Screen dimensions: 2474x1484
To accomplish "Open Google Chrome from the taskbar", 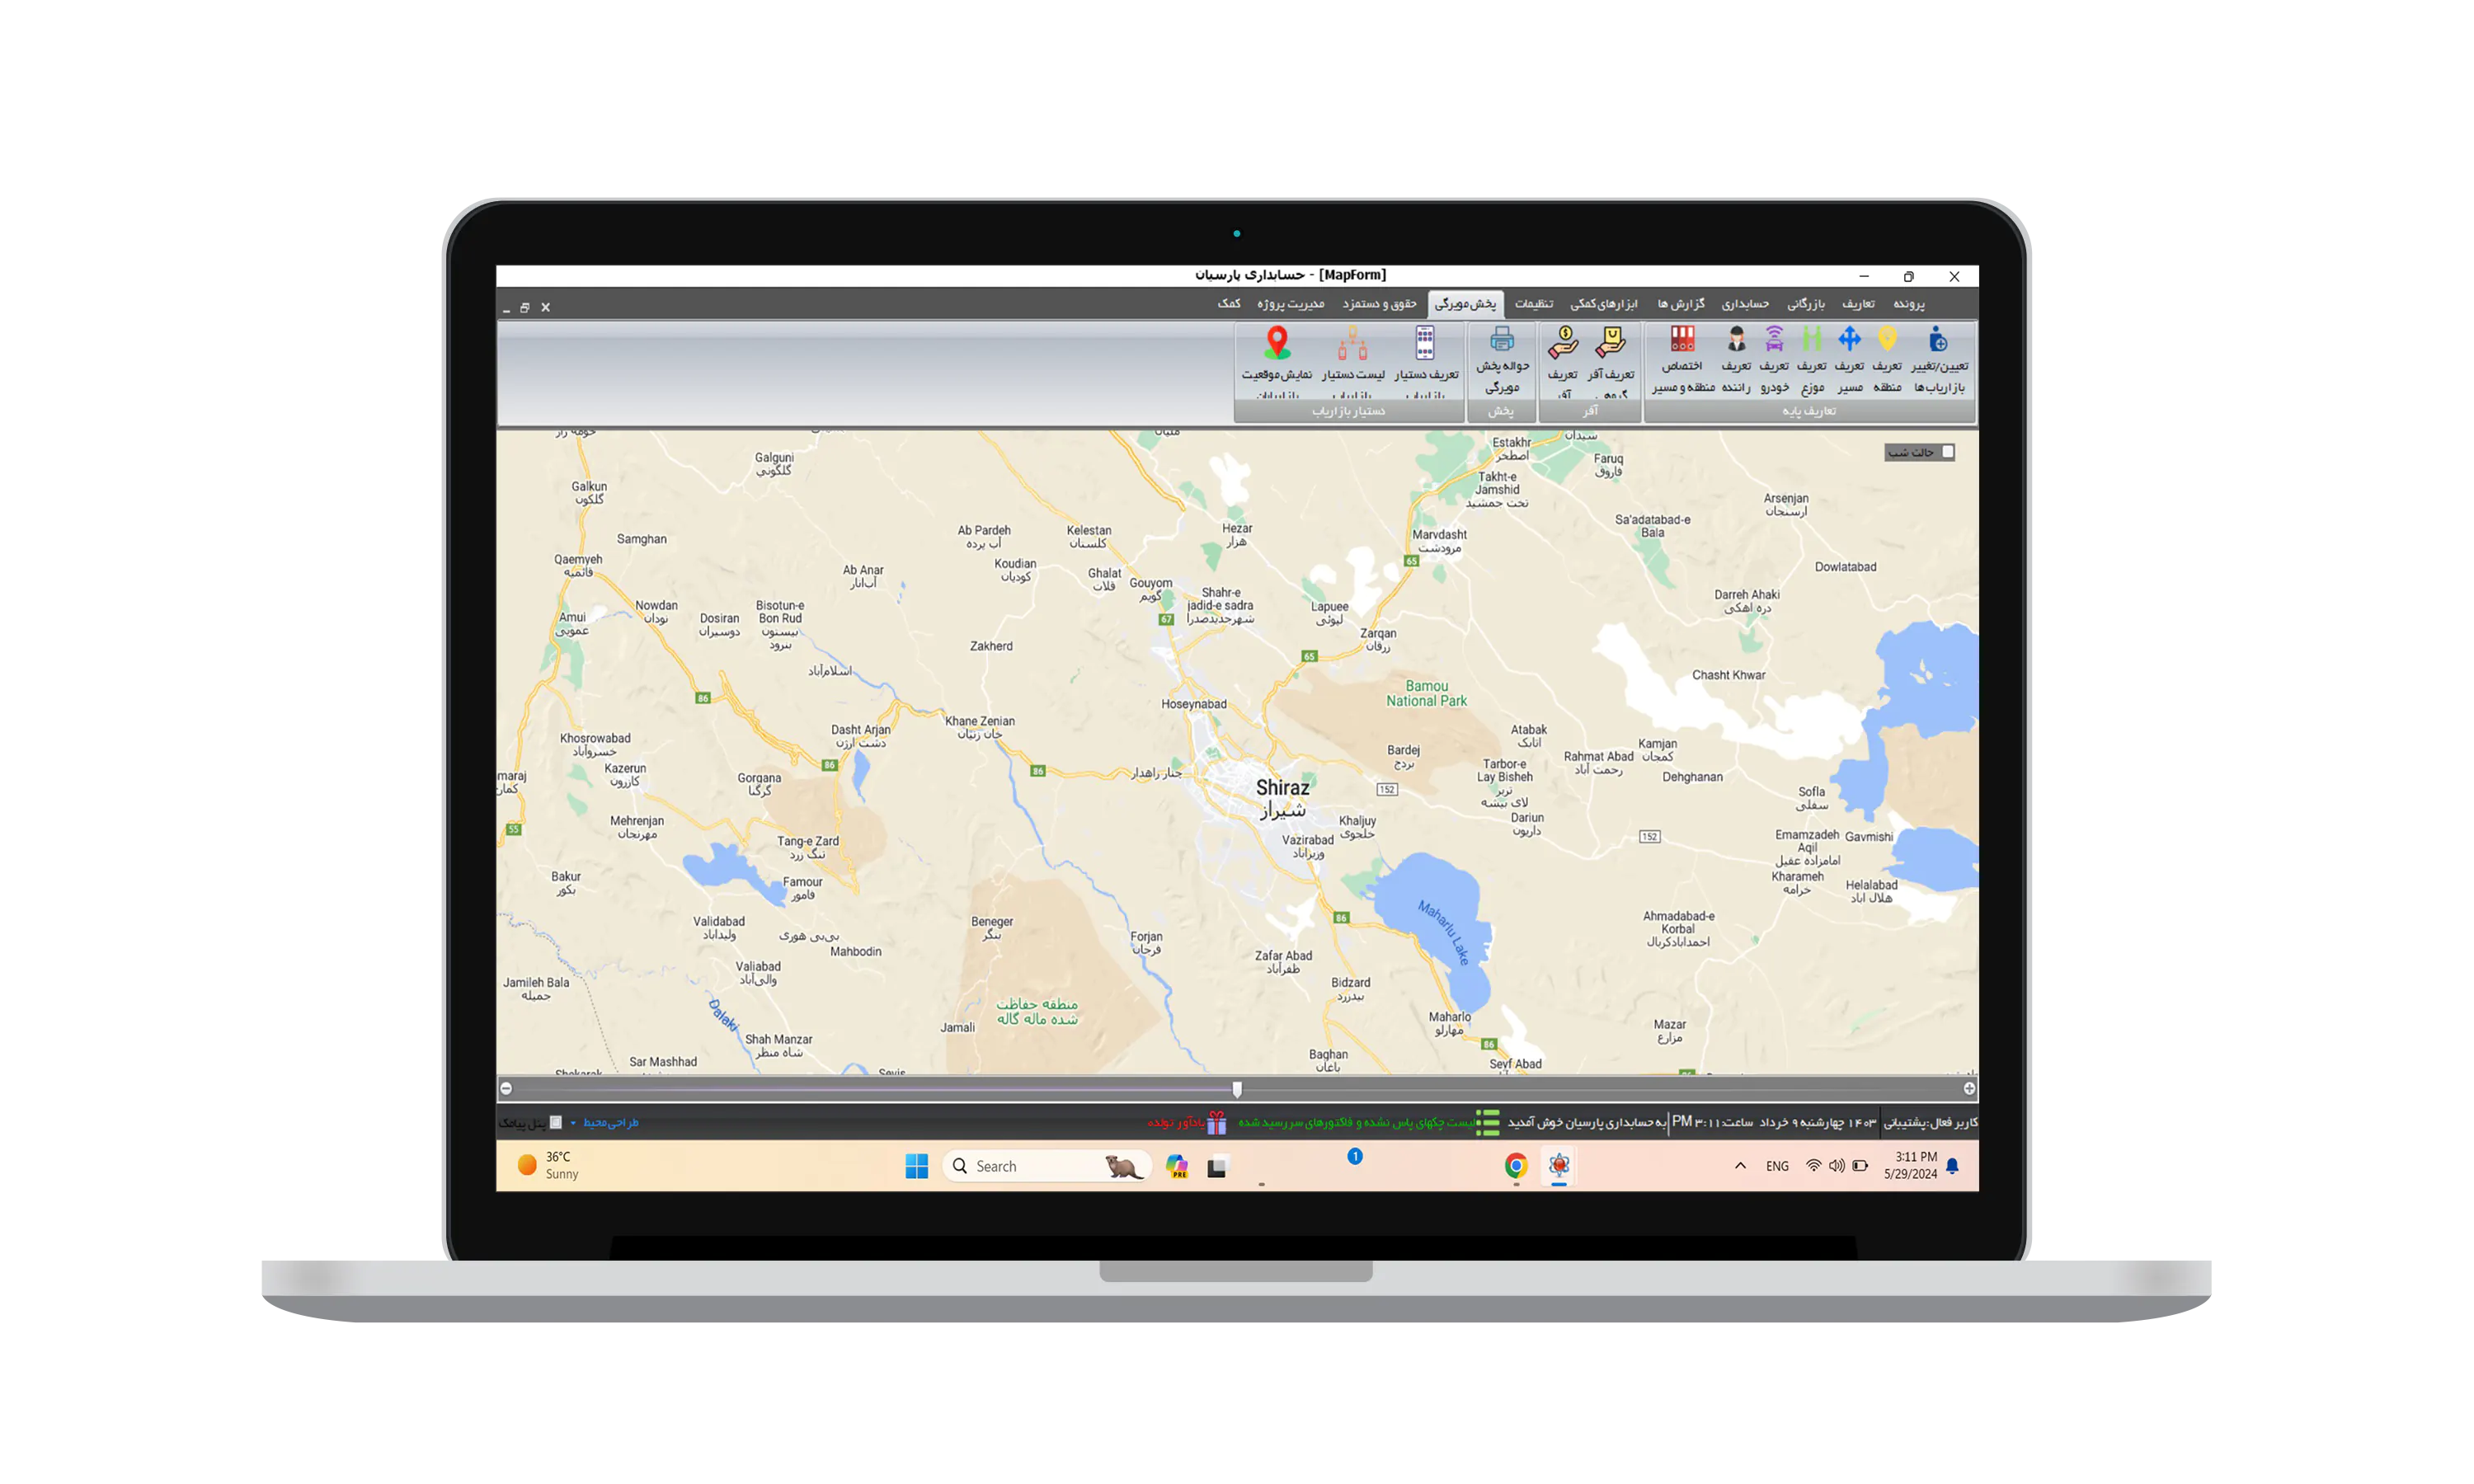I will coord(1516,1166).
